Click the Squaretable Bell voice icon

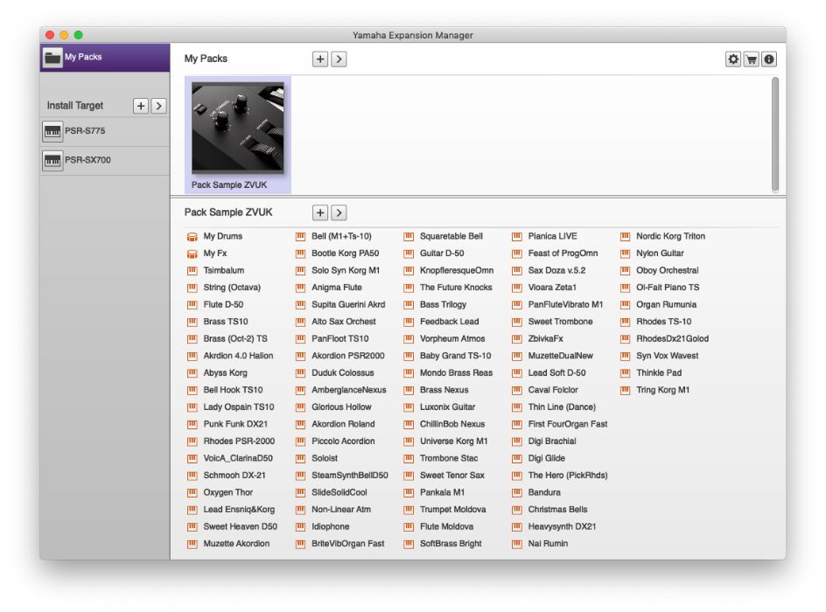(x=409, y=237)
